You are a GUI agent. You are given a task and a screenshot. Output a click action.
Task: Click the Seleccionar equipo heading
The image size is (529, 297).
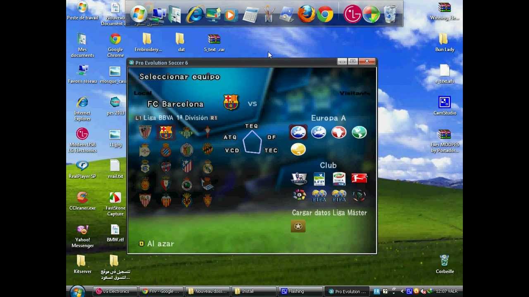tap(179, 77)
